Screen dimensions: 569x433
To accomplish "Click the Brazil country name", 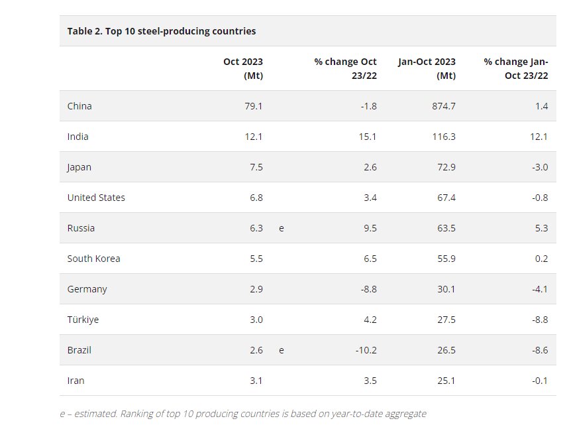I will tap(79, 350).
